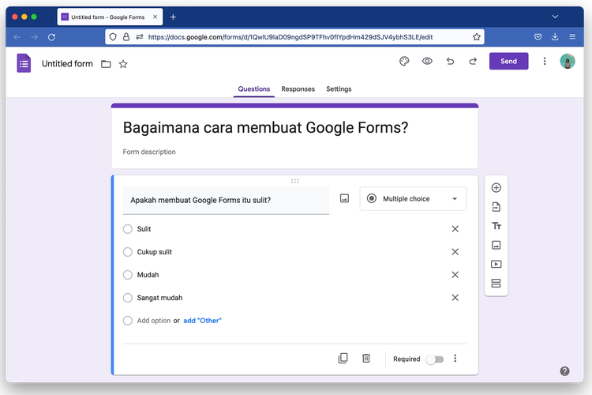592x395 pixels.
Task: Switch to the Settings tab
Action: (x=339, y=89)
